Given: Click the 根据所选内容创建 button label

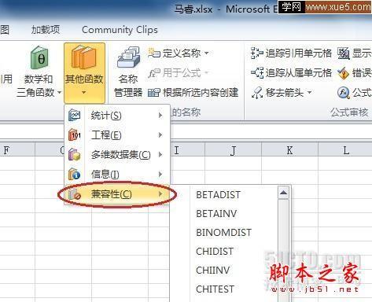Looking at the screenshot, I should pos(201,93).
